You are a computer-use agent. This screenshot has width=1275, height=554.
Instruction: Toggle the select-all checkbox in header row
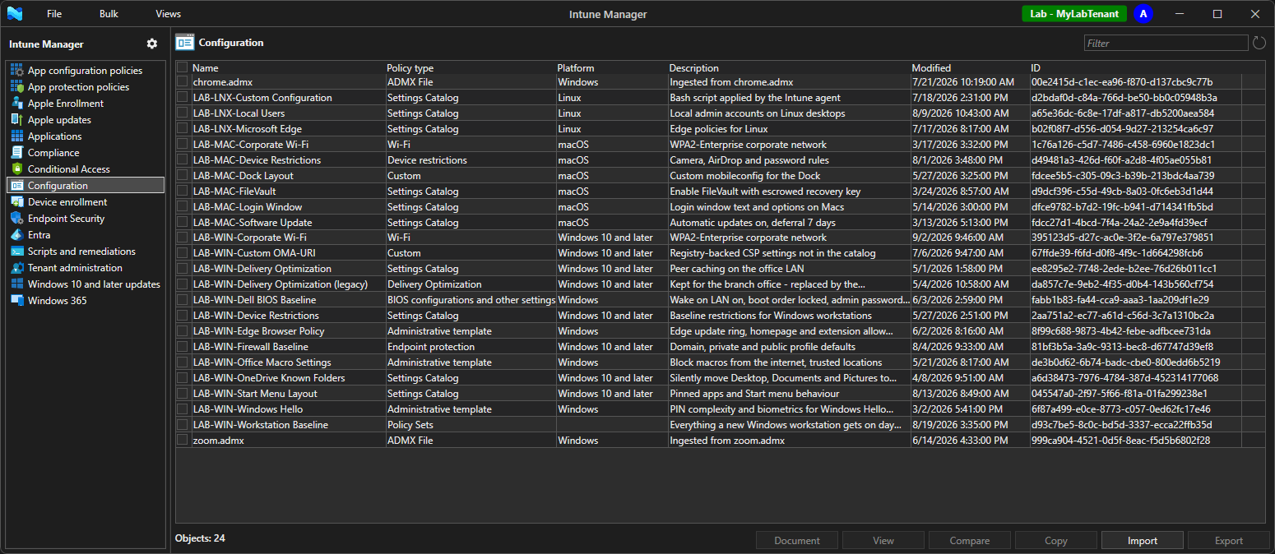[183, 67]
